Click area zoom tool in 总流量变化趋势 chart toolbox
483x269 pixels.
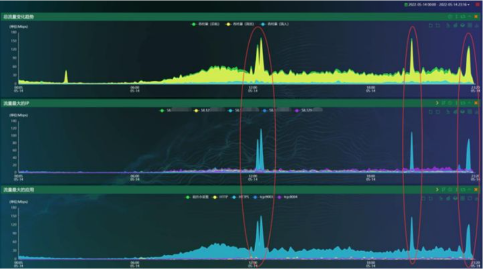(x=431, y=25)
